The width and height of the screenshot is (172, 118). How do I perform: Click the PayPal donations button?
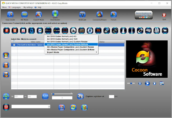(x=144, y=15)
